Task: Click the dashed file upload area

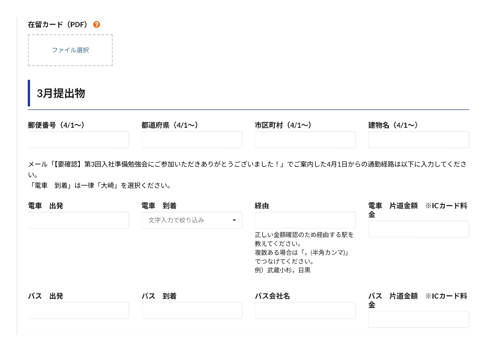Action: tap(70, 50)
